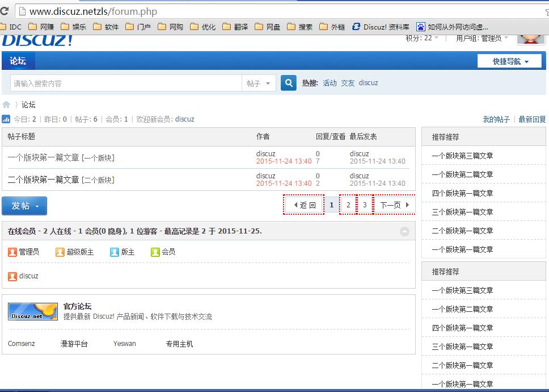
Task: Click hot search link discuz
Action: click(x=368, y=83)
